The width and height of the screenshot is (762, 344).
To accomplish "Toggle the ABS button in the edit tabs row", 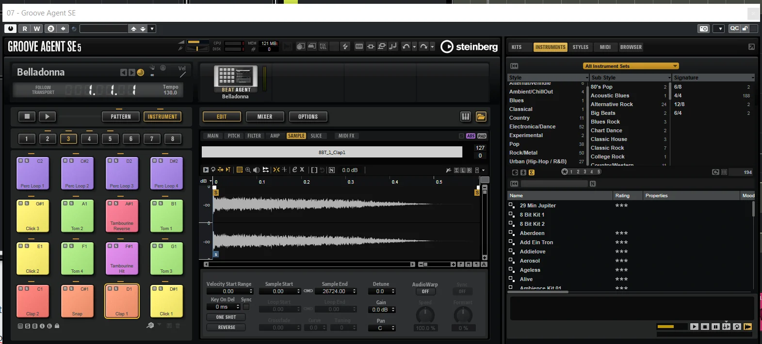I will (471, 136).
